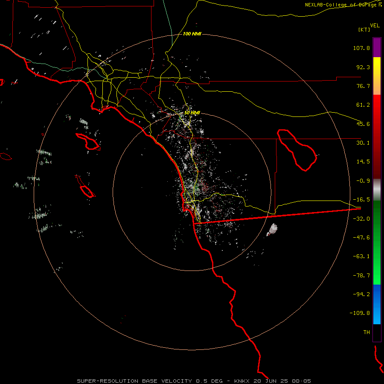Select the 30.1 legend value
This screenshot has height=384, width=384.
[x=363, y=143]
